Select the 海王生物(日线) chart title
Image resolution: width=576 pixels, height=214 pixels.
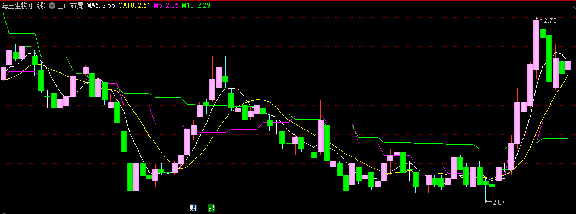pos(23,6)
